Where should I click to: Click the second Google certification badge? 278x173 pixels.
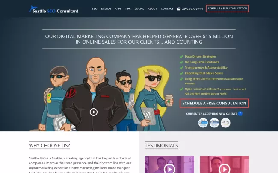coord(214,123)
